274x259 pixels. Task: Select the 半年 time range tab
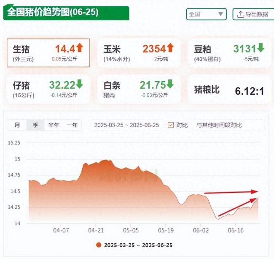pyautogui.click(x=54, y=125)
